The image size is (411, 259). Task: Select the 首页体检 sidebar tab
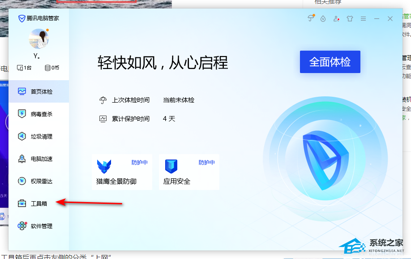(x=39, y=91)
